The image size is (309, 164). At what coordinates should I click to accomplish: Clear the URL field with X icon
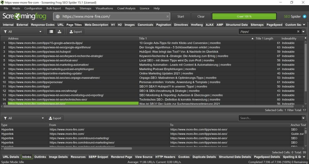coord(167,17)
